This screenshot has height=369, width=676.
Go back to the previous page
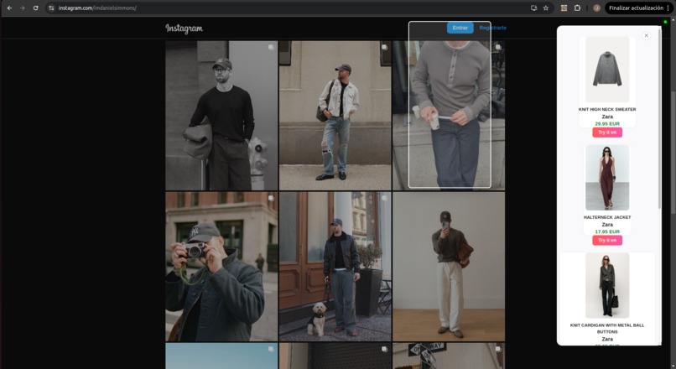pyautogui.click(x=9, y=8)
